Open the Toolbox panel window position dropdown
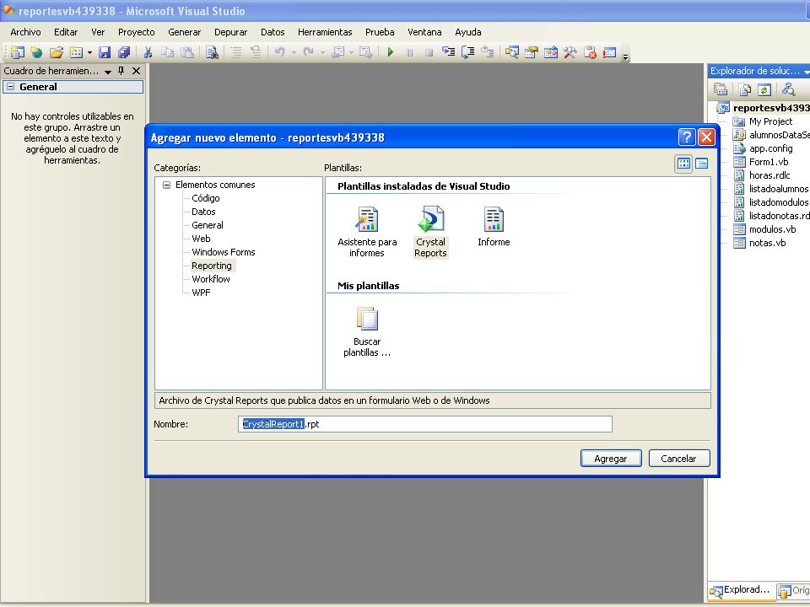The height and width of the screenshot is (607, 810). tap(108, 72)
